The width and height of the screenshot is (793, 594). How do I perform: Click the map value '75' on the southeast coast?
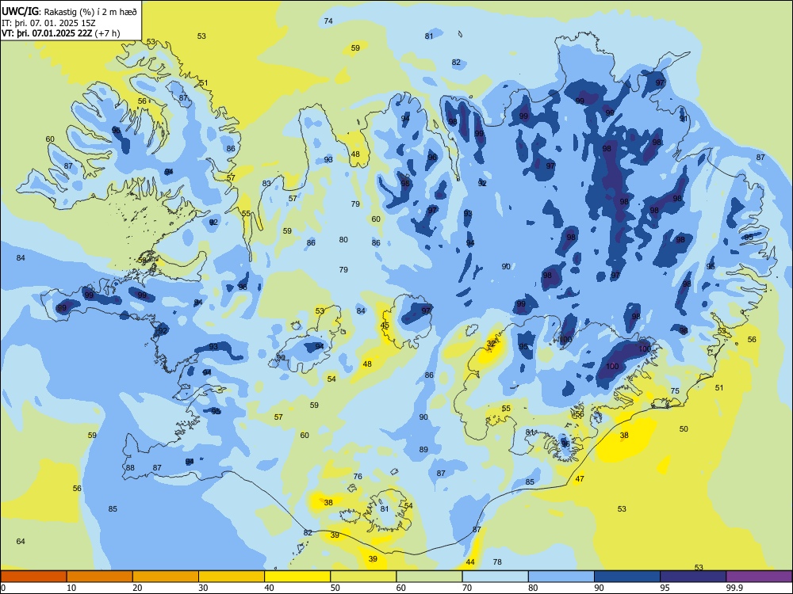coord(675,391)
